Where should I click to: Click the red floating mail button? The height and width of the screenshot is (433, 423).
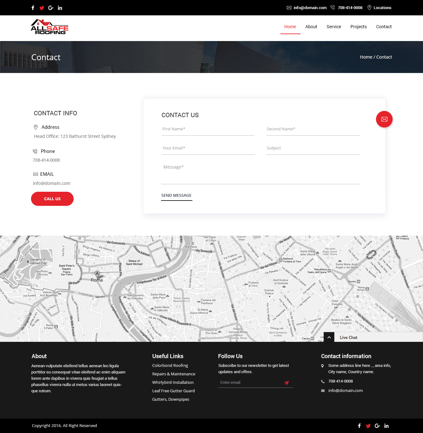(x=384, y=119)
